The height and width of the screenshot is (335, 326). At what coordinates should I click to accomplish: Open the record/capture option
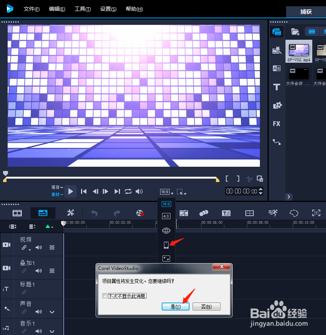coord(140,213)
